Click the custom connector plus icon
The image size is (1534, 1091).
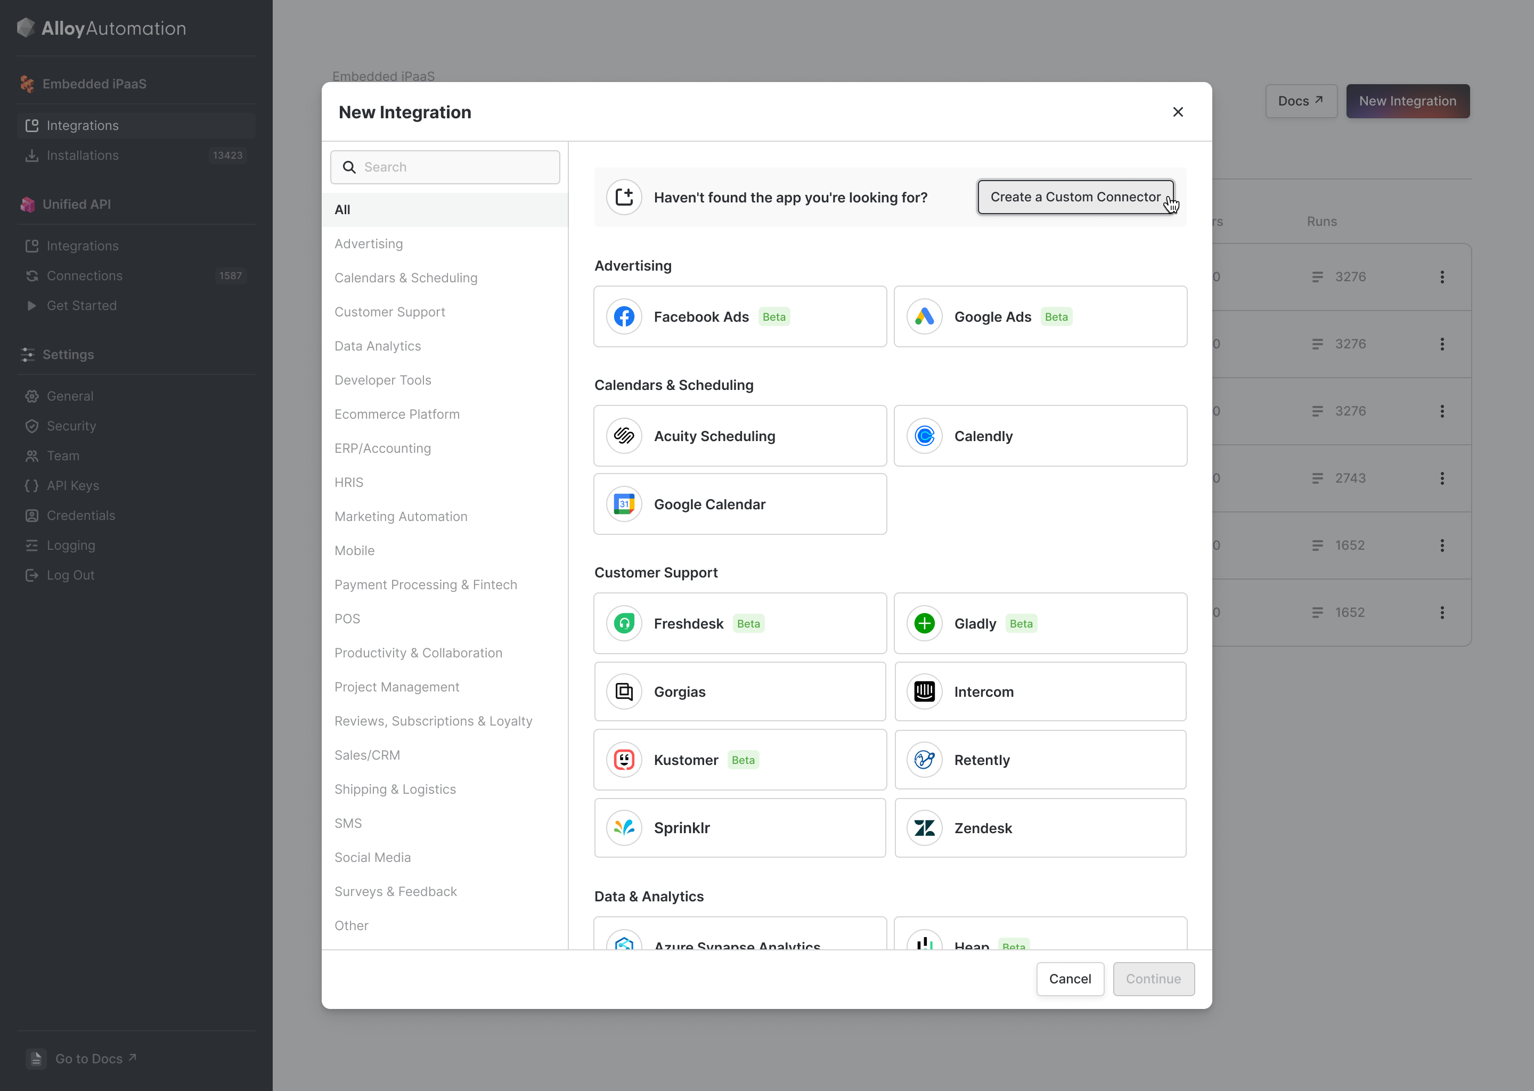coord(624,197)
